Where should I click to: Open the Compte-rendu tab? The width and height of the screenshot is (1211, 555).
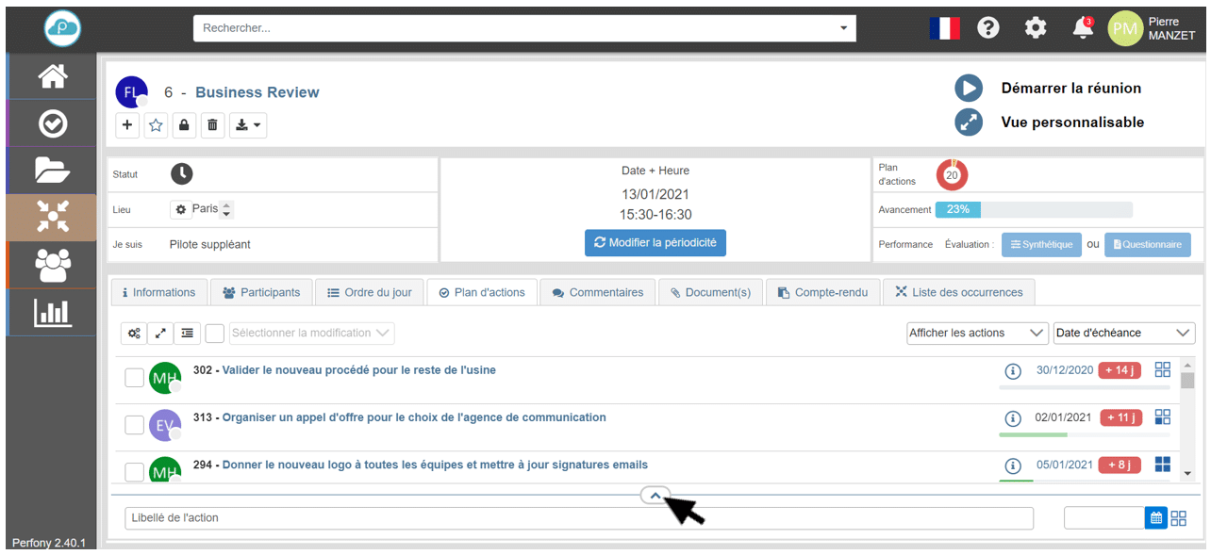(x=821, y=292)
